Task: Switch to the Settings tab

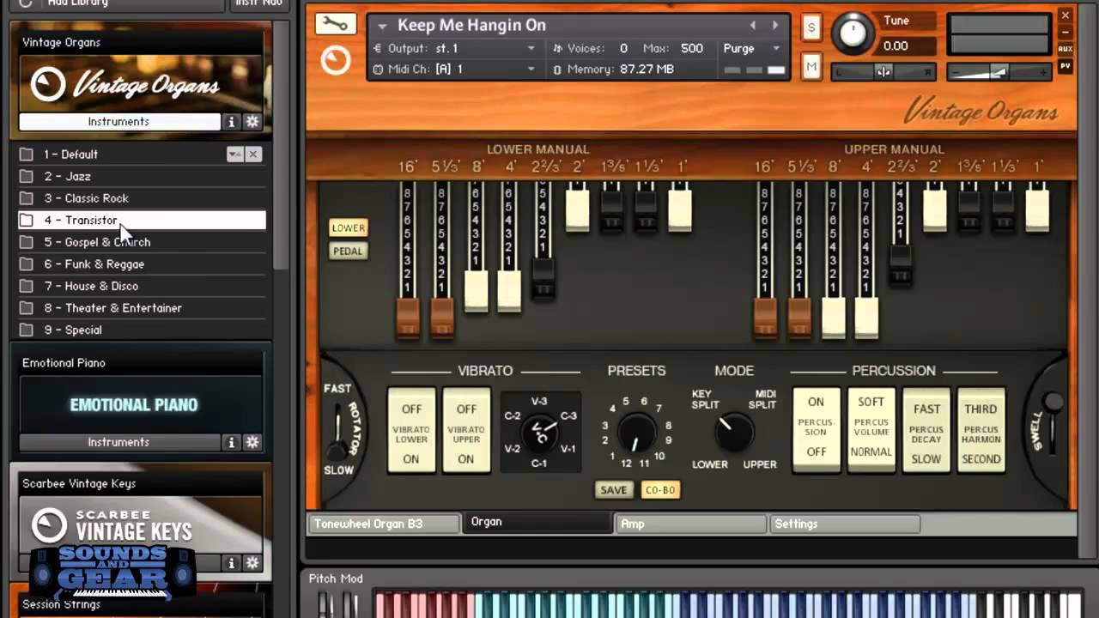Action: coord(845,524)
